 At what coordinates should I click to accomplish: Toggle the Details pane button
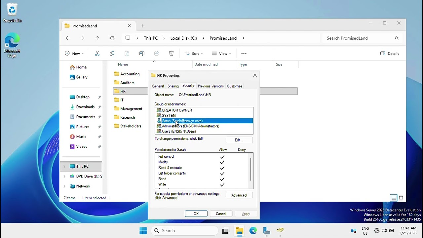[390, 54]
